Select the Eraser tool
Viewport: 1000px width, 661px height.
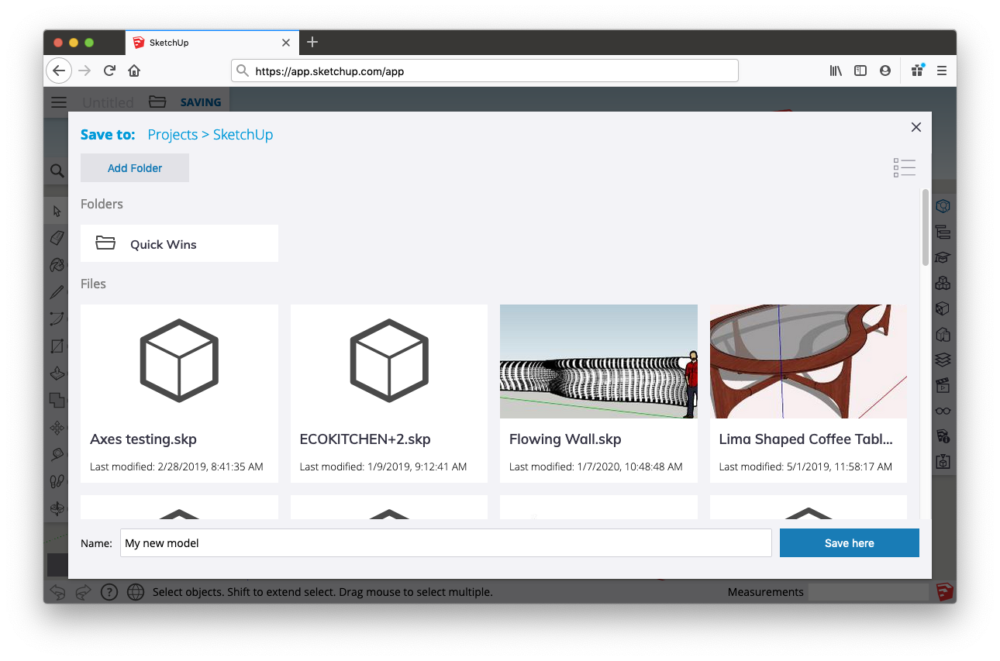click(57, 237)
